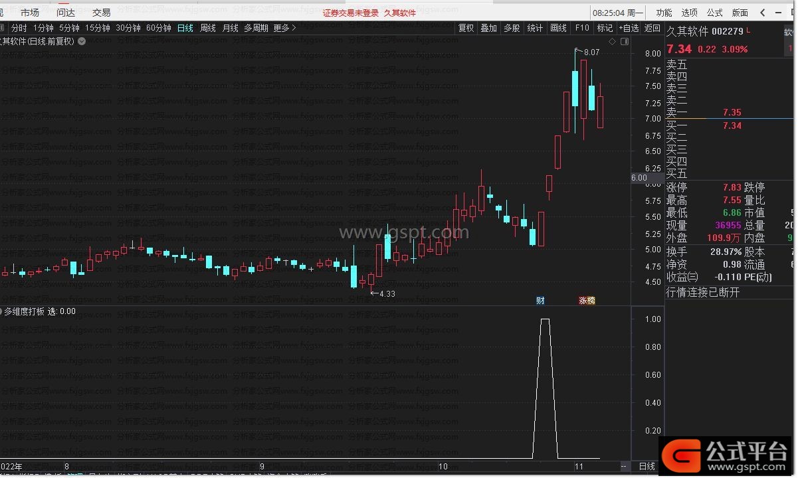Click the 统计 statistics button
Screen dimensions: 798x478
click(535, 28)
